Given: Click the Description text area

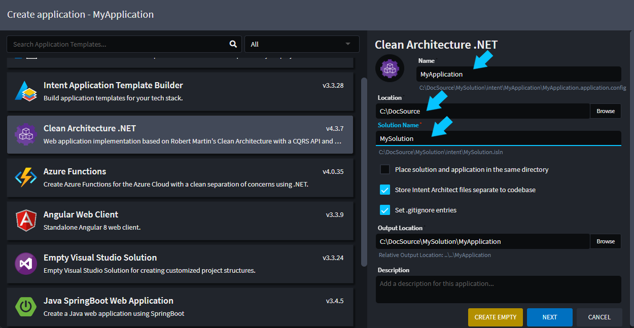Looking at the screenshot, I should pos(499,289).
